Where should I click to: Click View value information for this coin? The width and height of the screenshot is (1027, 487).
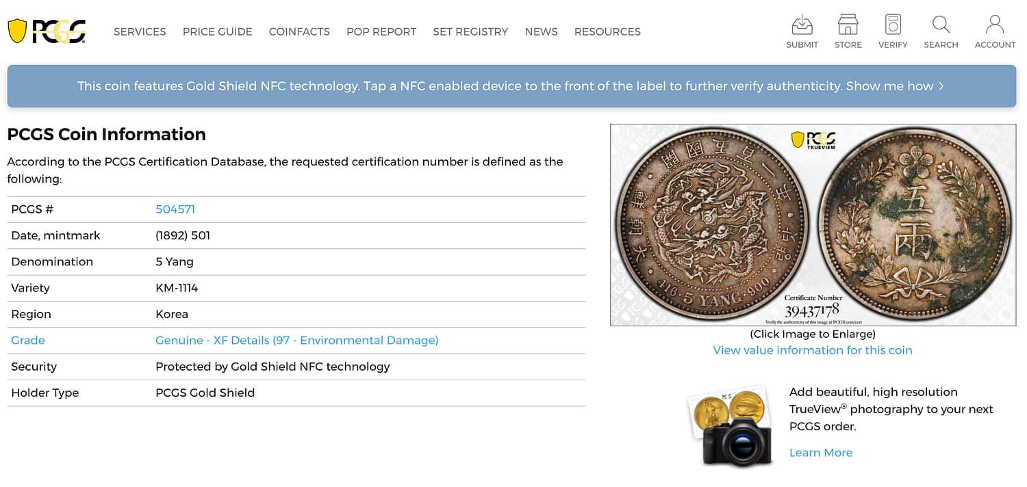pos(812,350)
